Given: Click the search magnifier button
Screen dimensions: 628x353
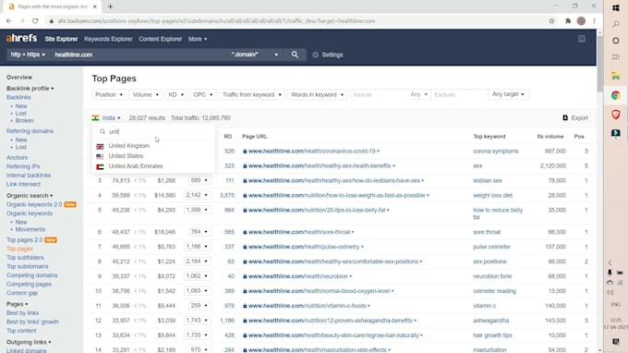Looking at the screenshot, I should (x=295, y=55).
